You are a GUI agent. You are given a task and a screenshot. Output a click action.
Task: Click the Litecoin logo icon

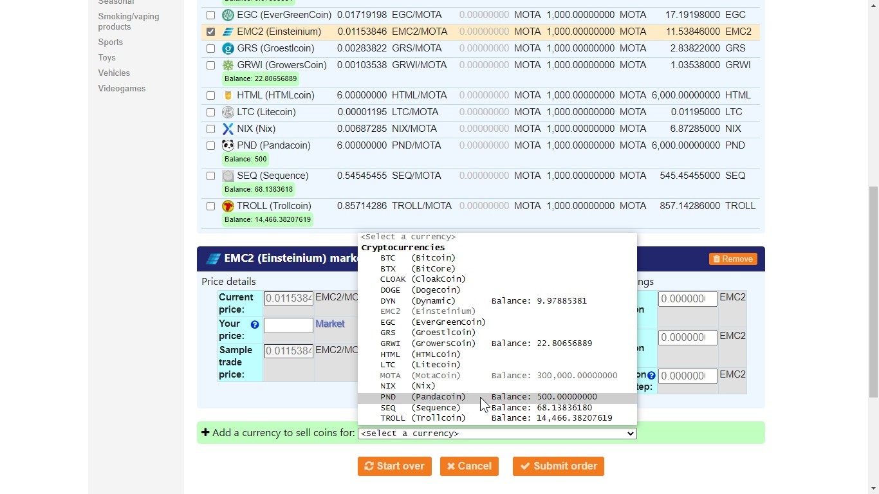click(x=228, y=112)
